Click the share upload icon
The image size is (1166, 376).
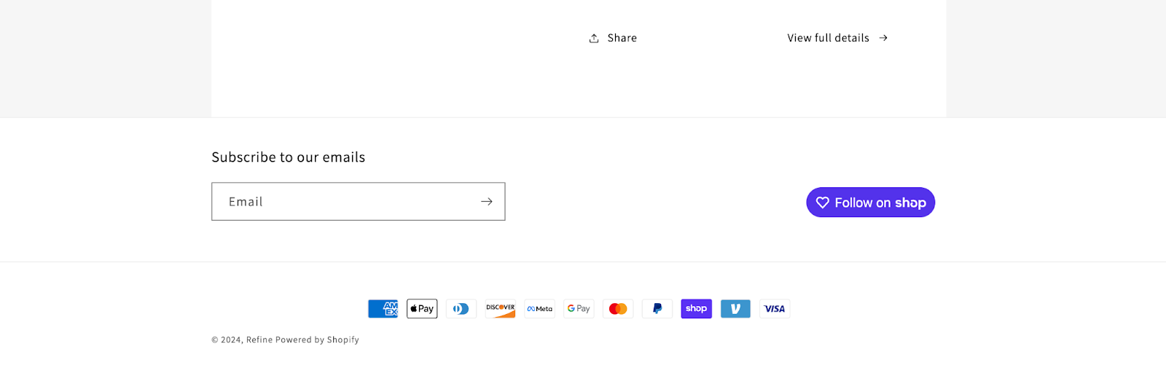point(594,38)
